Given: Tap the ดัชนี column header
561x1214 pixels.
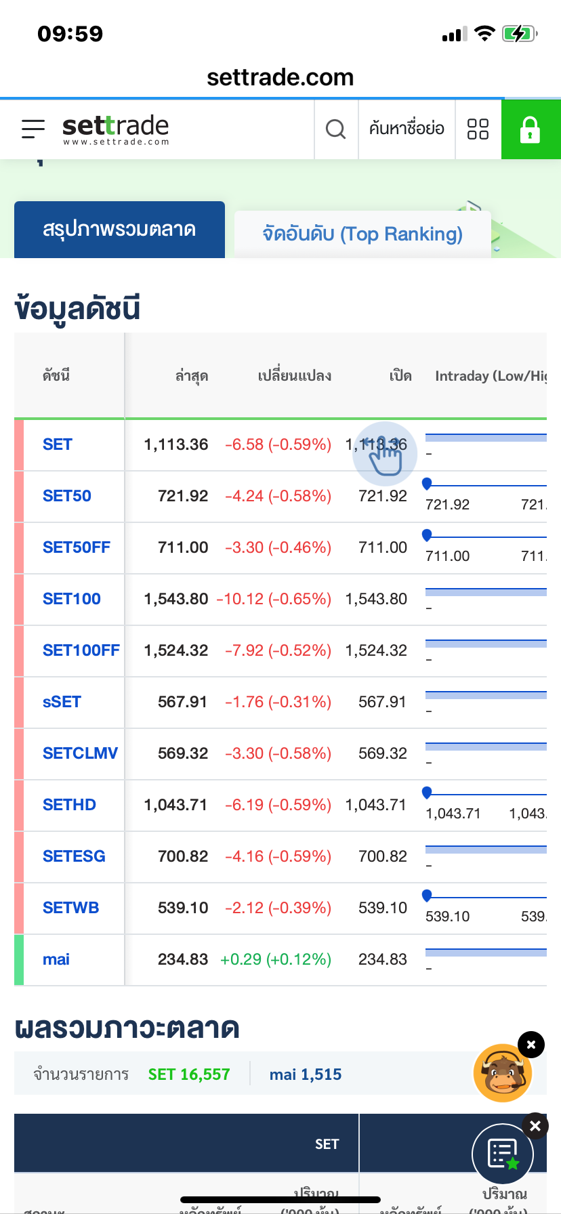Looking at the screenshot, I should pyautogui.click(x=56, y=376).
